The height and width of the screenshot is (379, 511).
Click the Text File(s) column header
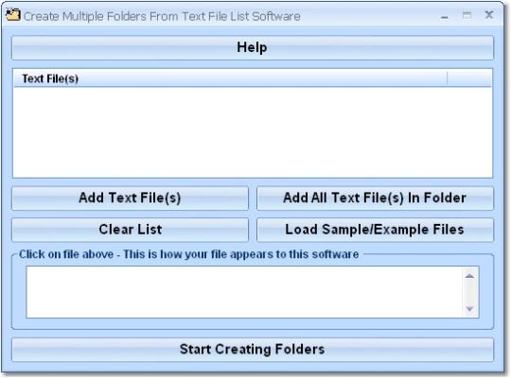pos(230,78)
